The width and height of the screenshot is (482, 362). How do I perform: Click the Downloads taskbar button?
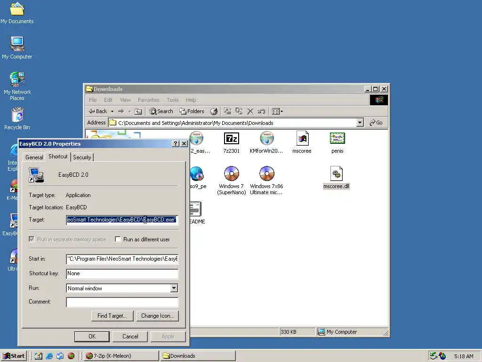(x=198, y=356)
